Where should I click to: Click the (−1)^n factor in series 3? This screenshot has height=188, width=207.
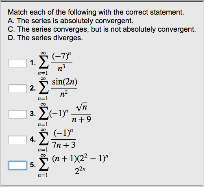(x=59, y=113)
